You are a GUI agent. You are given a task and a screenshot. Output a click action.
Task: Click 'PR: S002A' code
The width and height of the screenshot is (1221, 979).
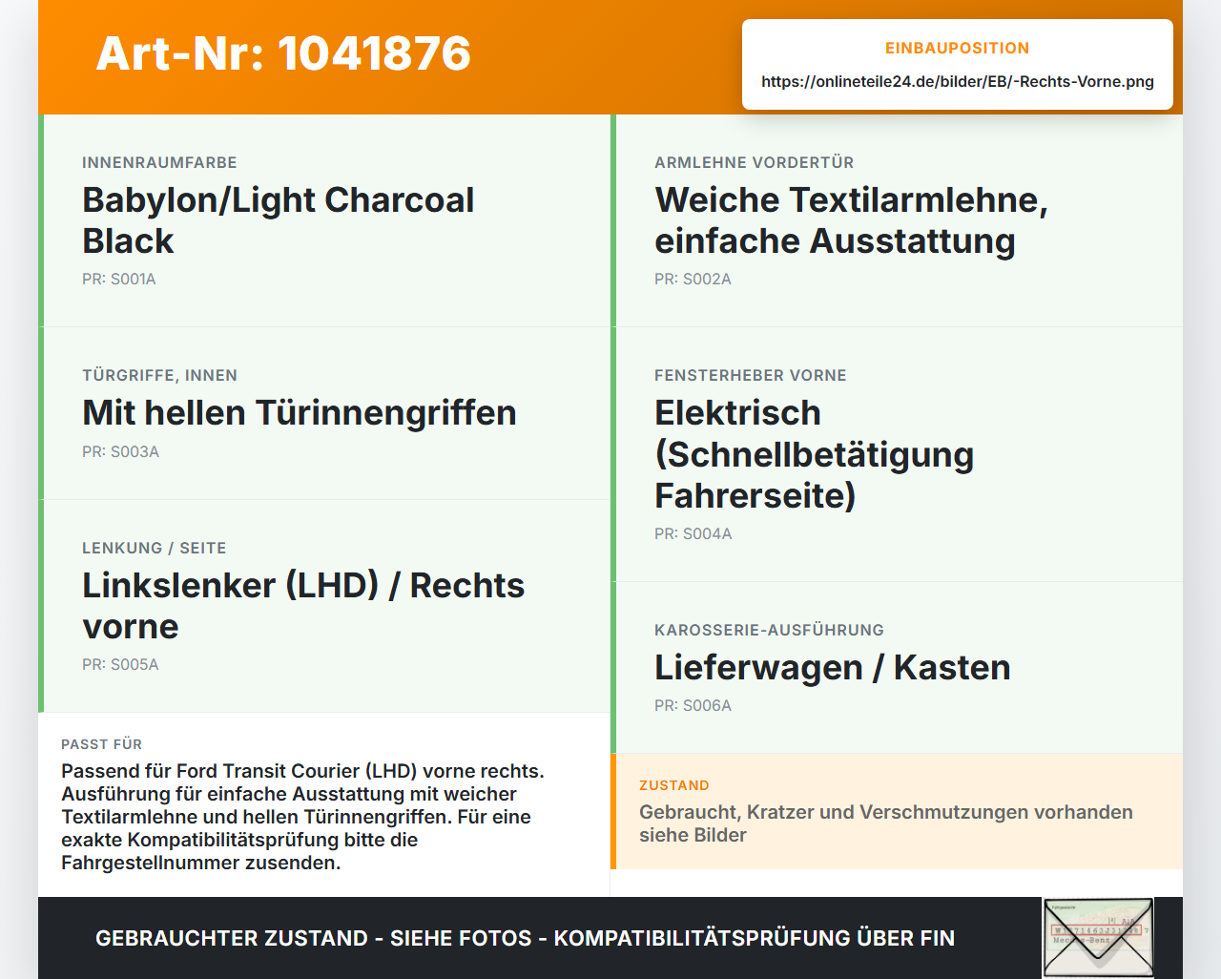click(x=693, y=279)
